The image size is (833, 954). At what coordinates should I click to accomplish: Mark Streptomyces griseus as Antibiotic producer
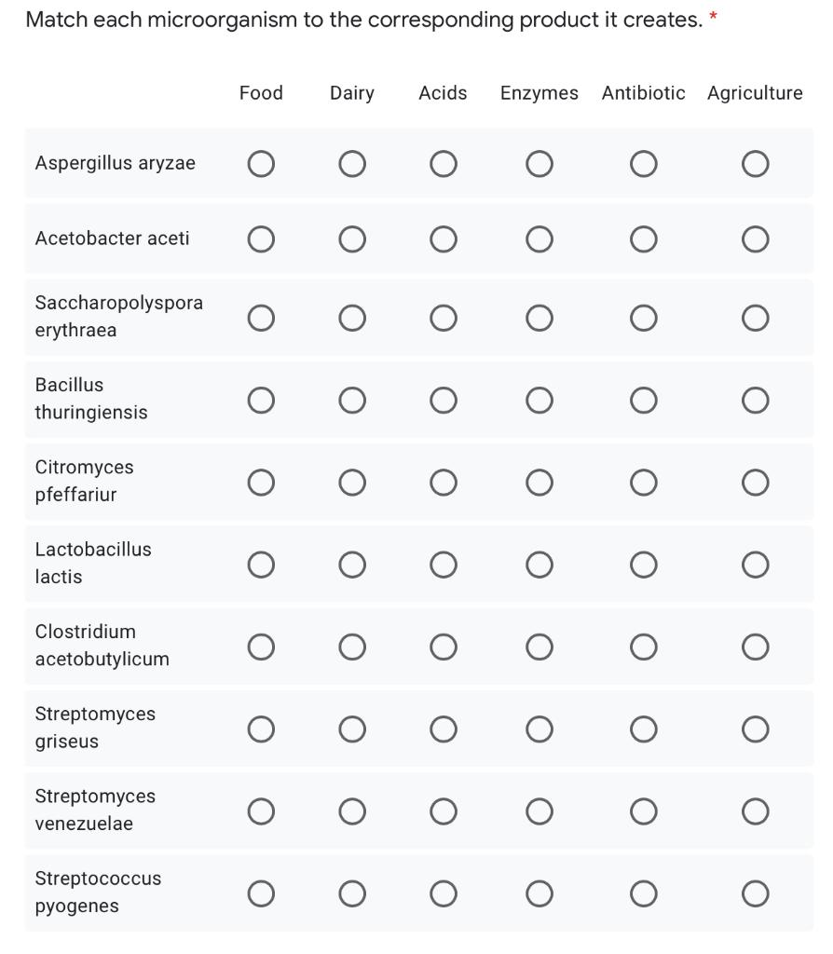(x=642, y=729)
